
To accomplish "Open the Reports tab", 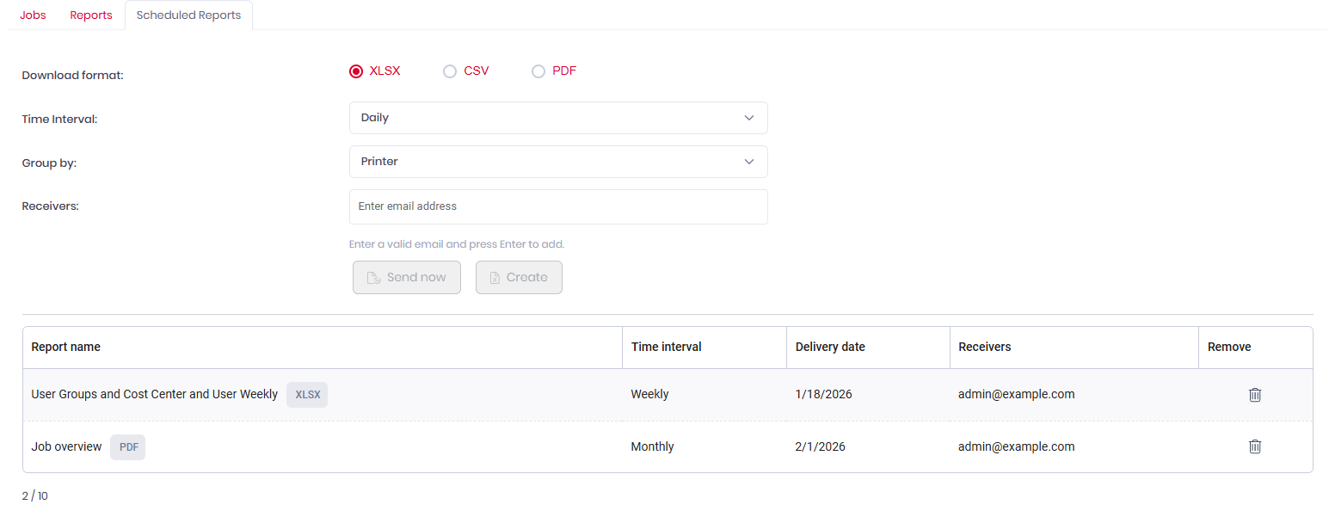I will click(91, 15).
